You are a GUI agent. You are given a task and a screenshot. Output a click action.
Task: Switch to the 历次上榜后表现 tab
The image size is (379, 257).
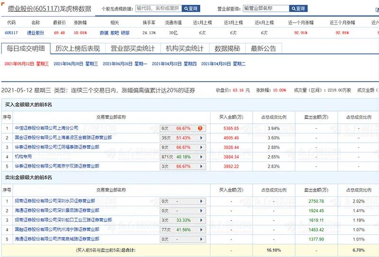point(77,48)
